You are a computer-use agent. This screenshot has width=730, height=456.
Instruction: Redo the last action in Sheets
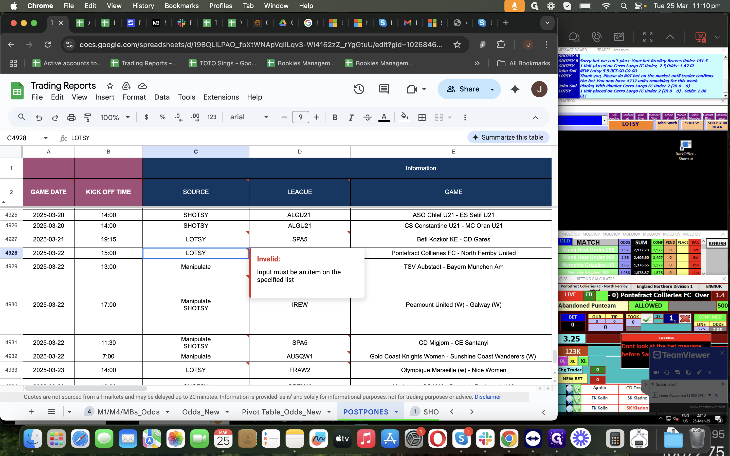point(55,117)
